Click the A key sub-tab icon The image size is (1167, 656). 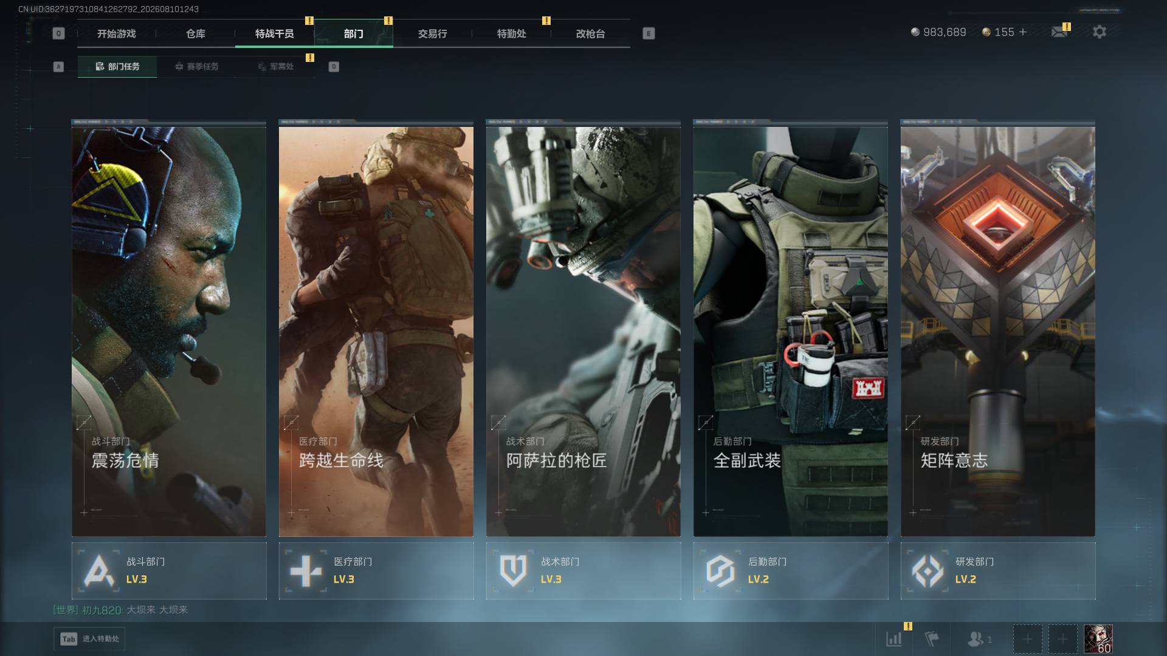(x=58, y=66)
